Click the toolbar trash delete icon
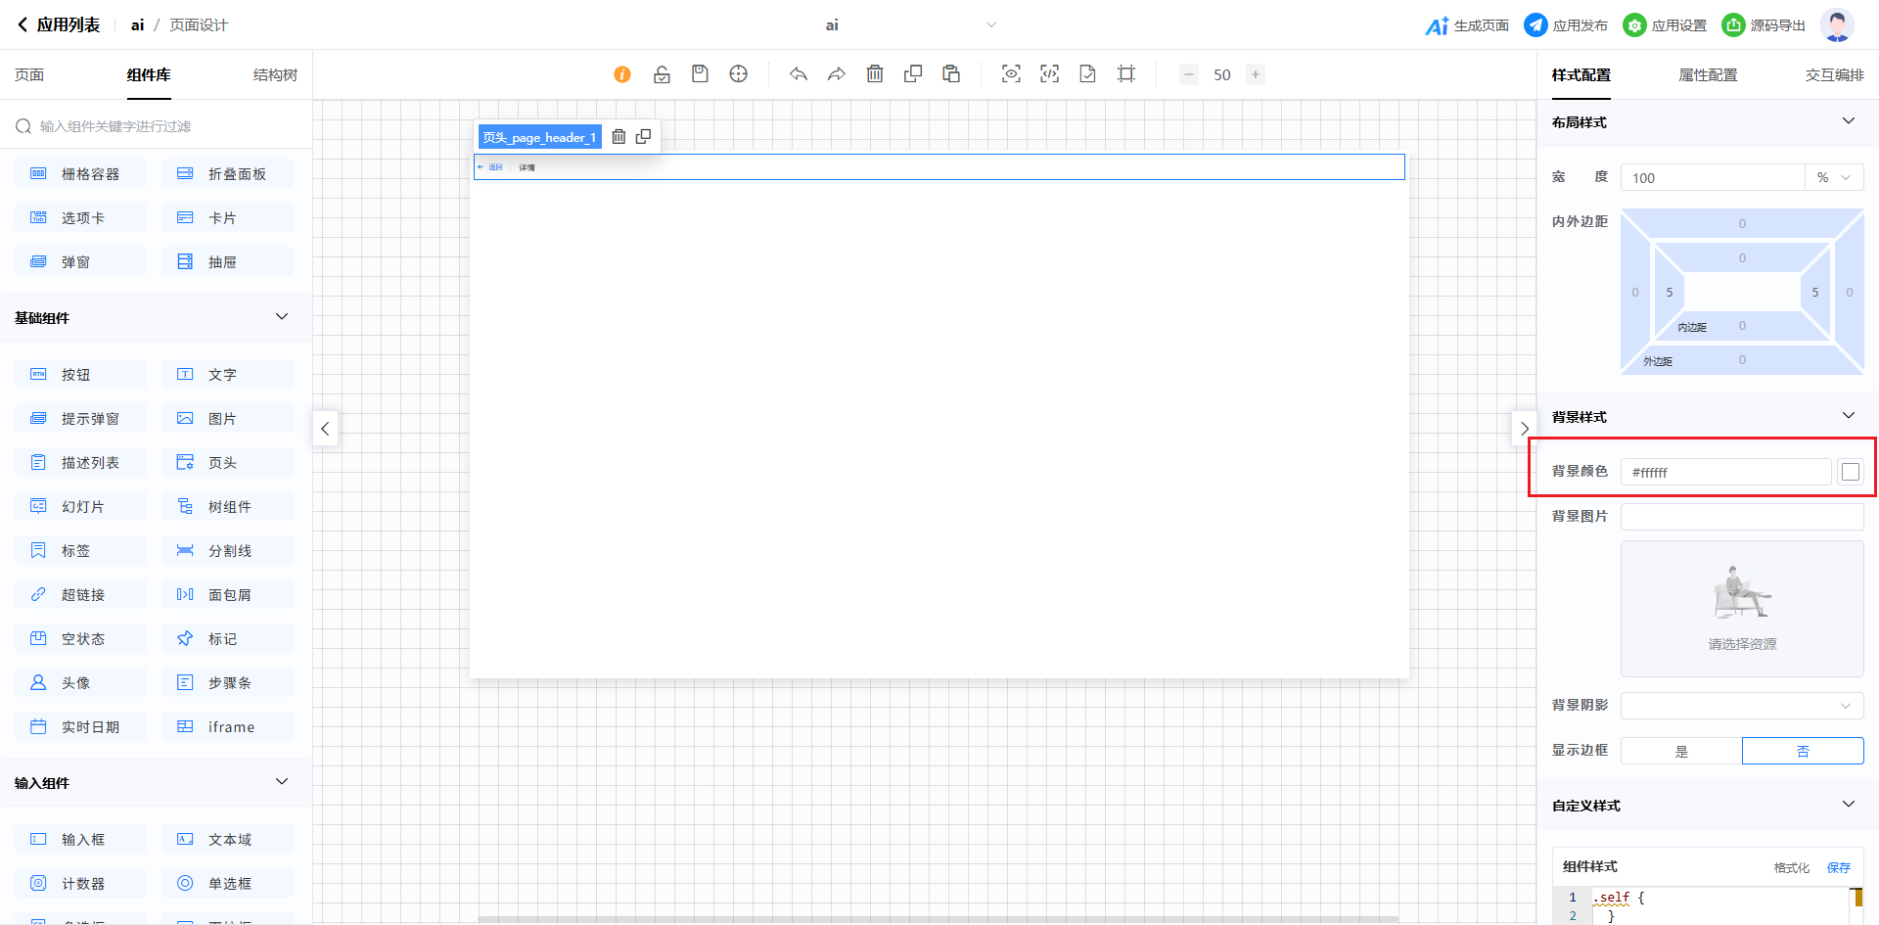The image size is (1879, 925). 875,74
